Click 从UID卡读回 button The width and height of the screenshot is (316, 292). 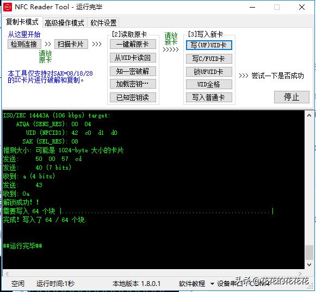tap(133, 58)
